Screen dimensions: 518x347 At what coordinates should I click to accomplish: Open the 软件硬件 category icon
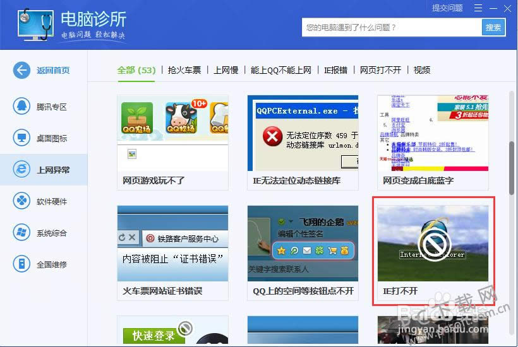pos(22,201)
